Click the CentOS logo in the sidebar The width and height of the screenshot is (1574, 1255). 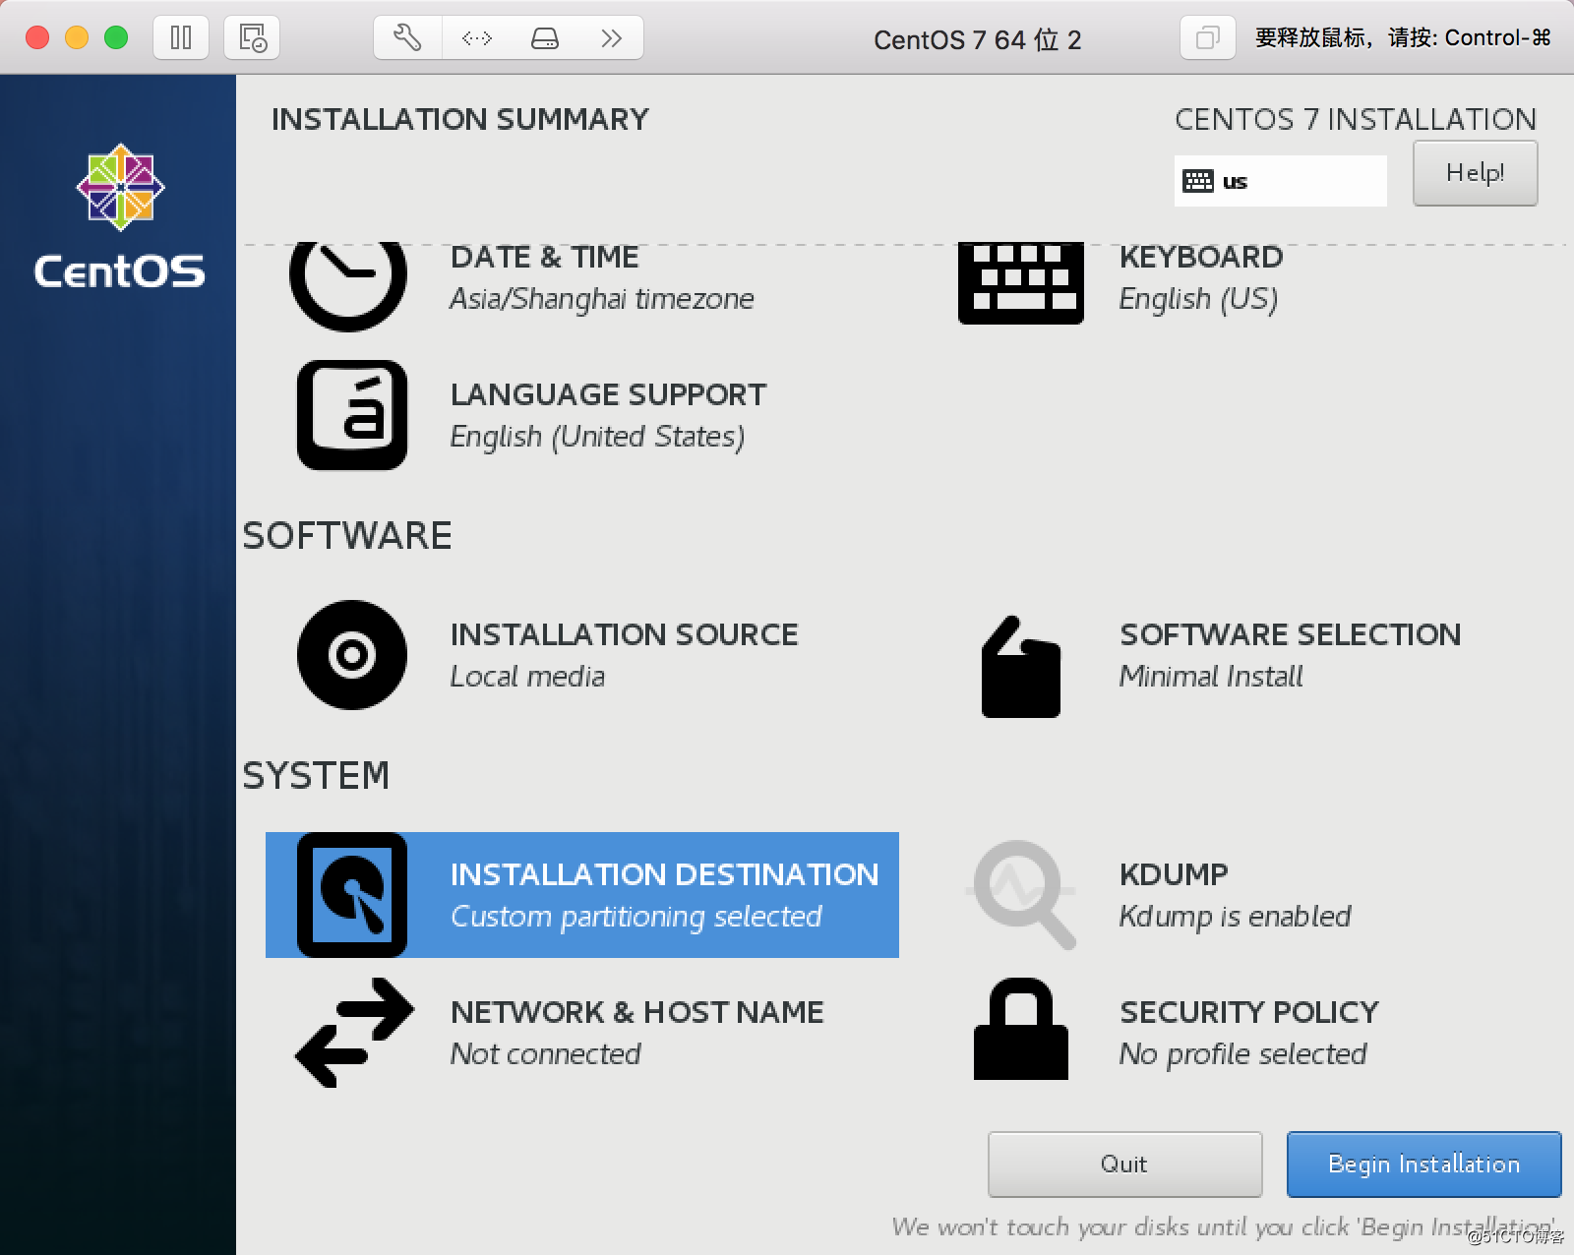pyautogui.click(x=120, y=216)
